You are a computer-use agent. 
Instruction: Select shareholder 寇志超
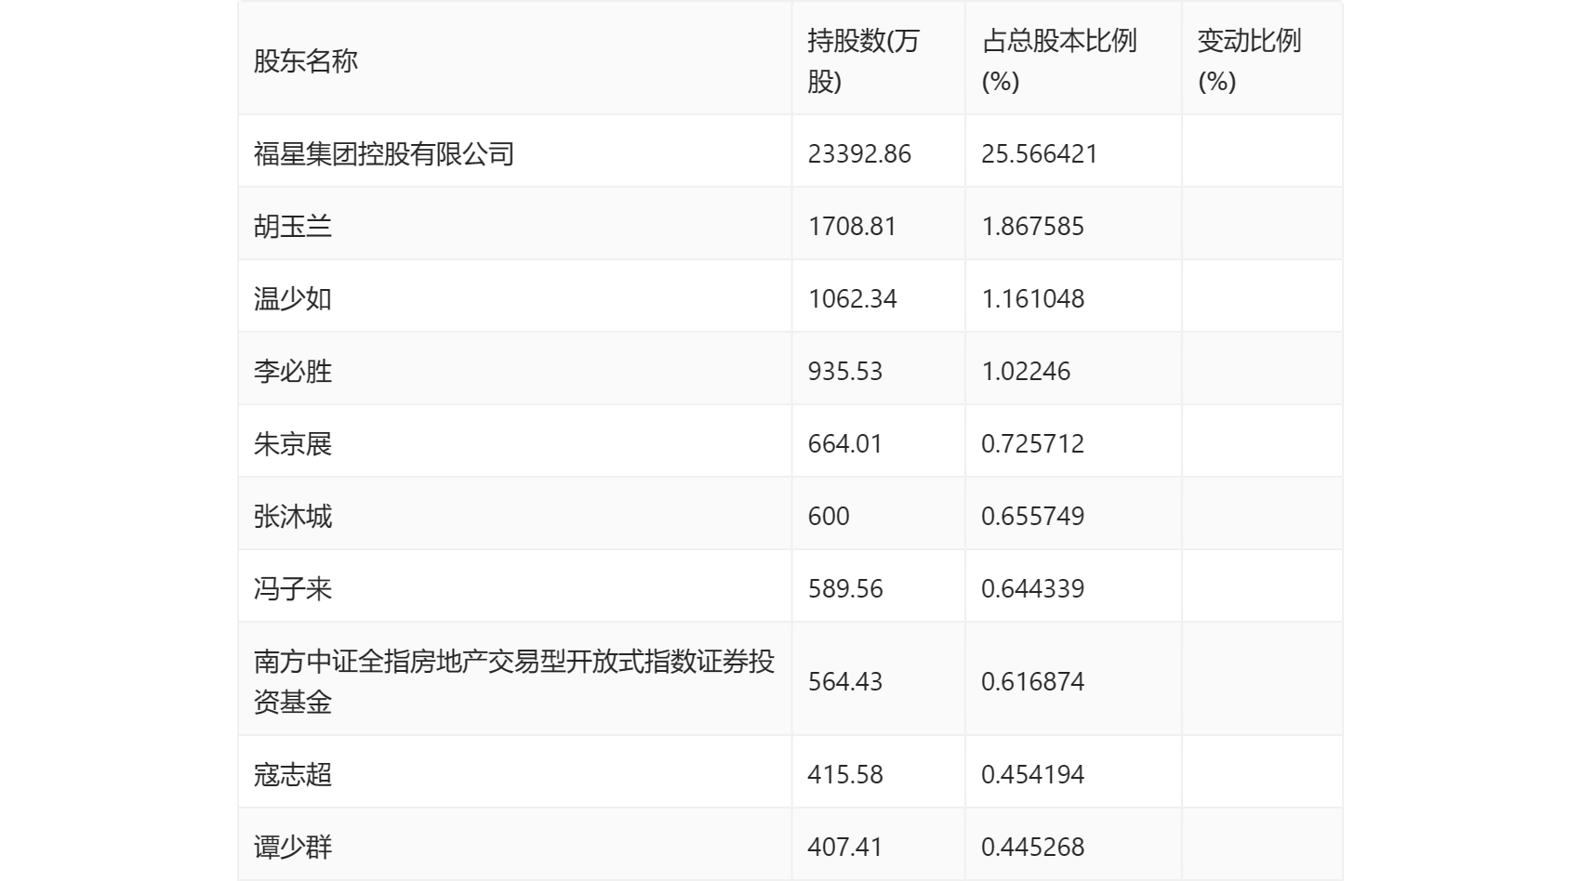[x=293, y=775]
